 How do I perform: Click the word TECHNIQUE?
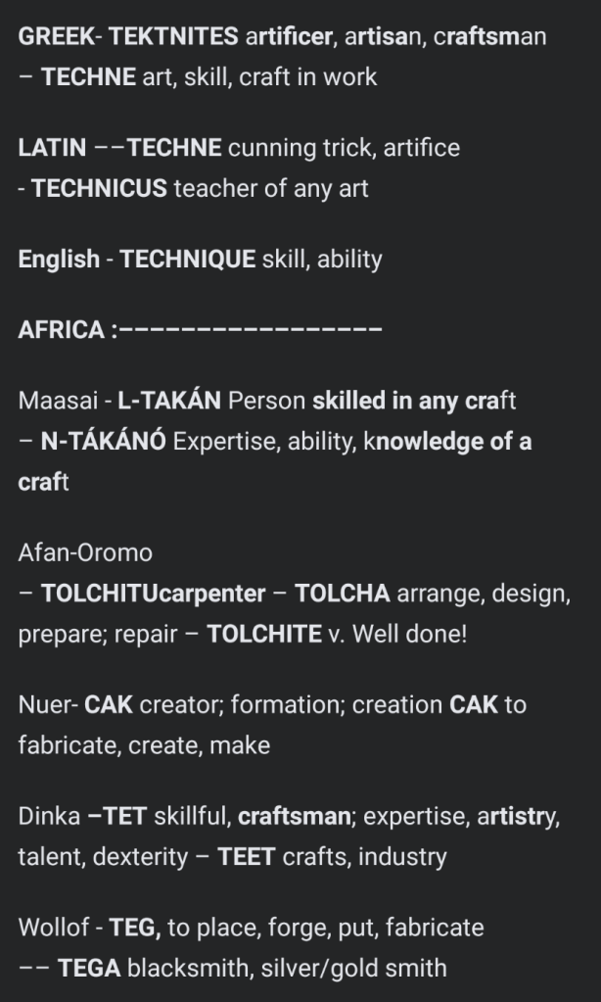tap(188, 260)
